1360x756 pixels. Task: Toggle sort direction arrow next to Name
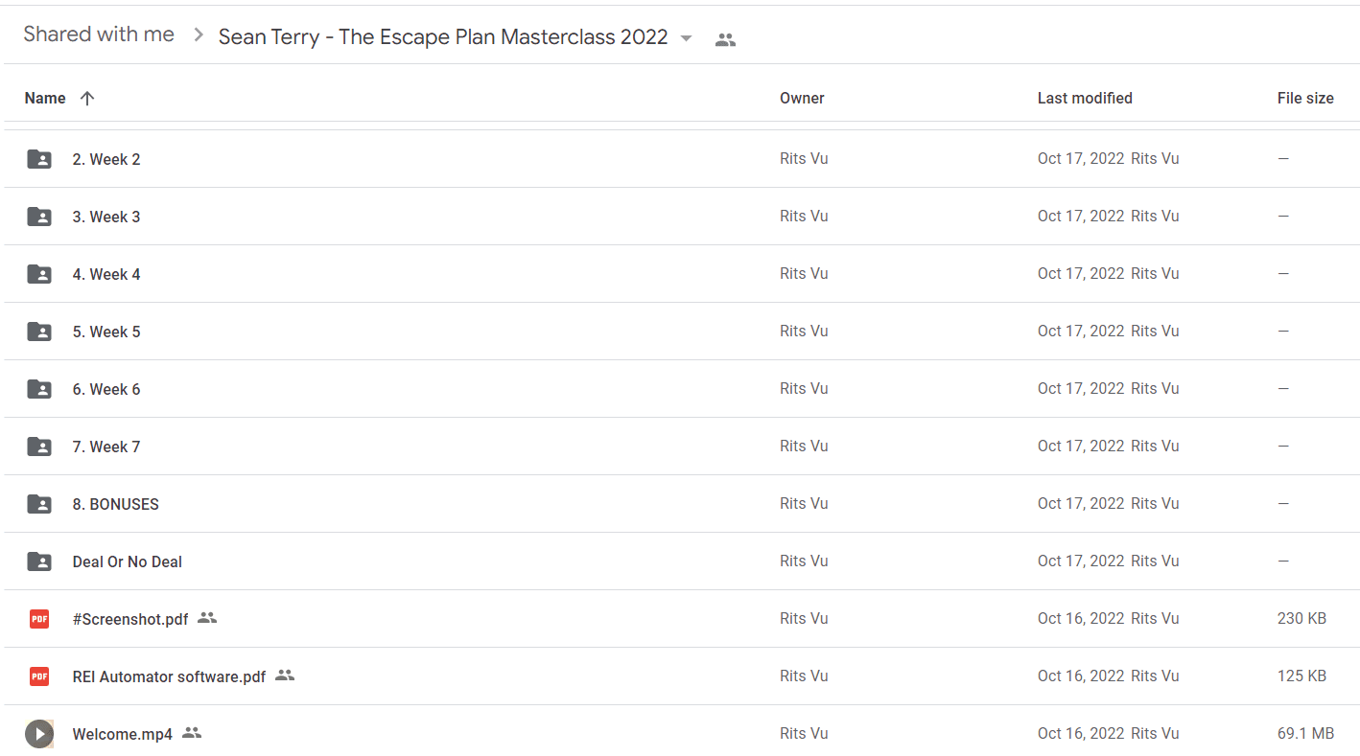[87, 98]
